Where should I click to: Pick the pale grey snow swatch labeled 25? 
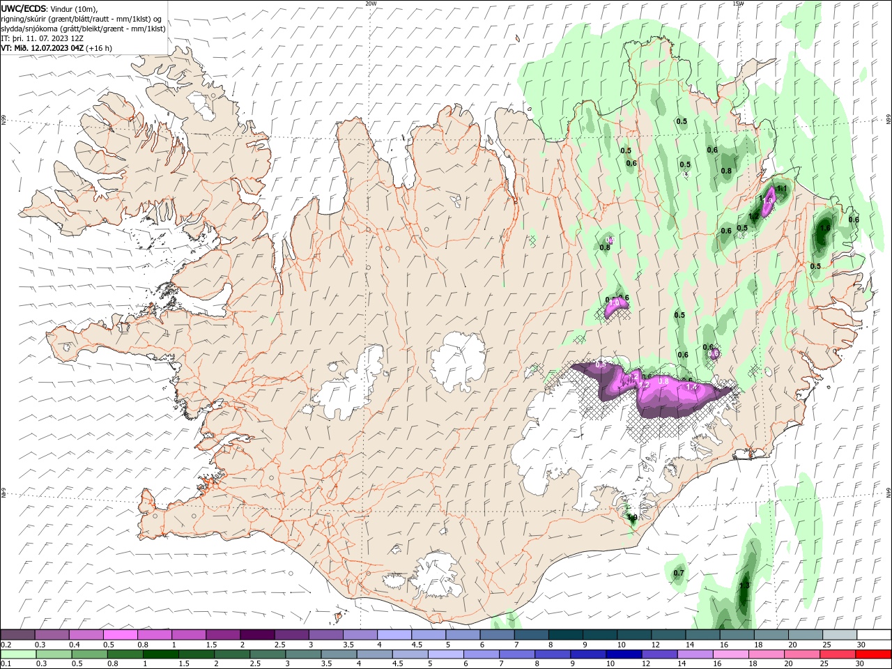coord(840,634)
